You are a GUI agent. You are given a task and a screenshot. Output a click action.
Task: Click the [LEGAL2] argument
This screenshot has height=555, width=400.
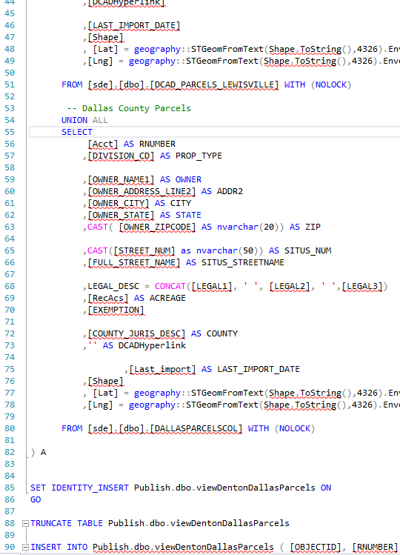coord(290,286)
